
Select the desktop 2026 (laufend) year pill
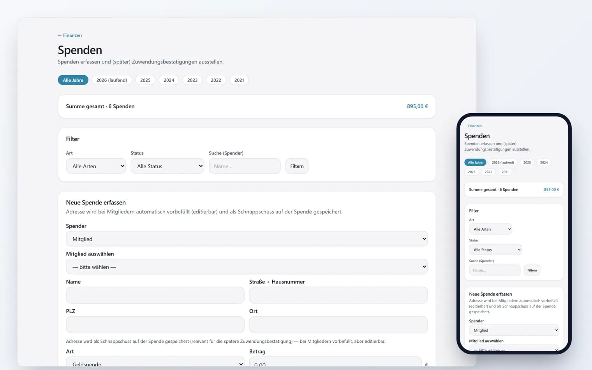tap(112, 80)
